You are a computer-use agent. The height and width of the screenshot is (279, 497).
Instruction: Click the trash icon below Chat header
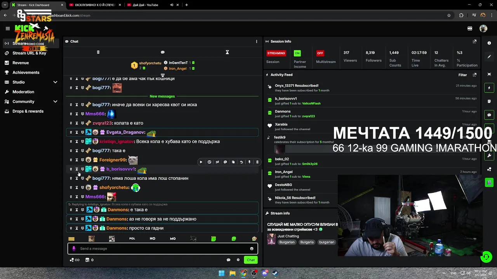click(x=98, y=52)
